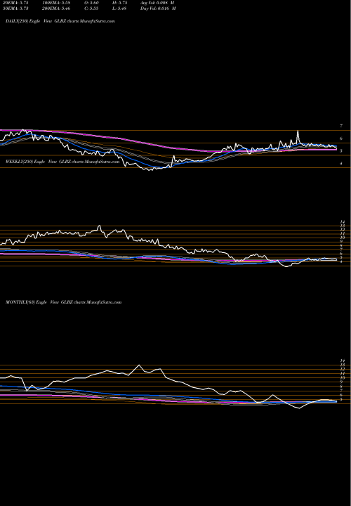Click price label 4 on daily chart axis
This screenshot has width=351, height=506.
(x=341, y=164)
